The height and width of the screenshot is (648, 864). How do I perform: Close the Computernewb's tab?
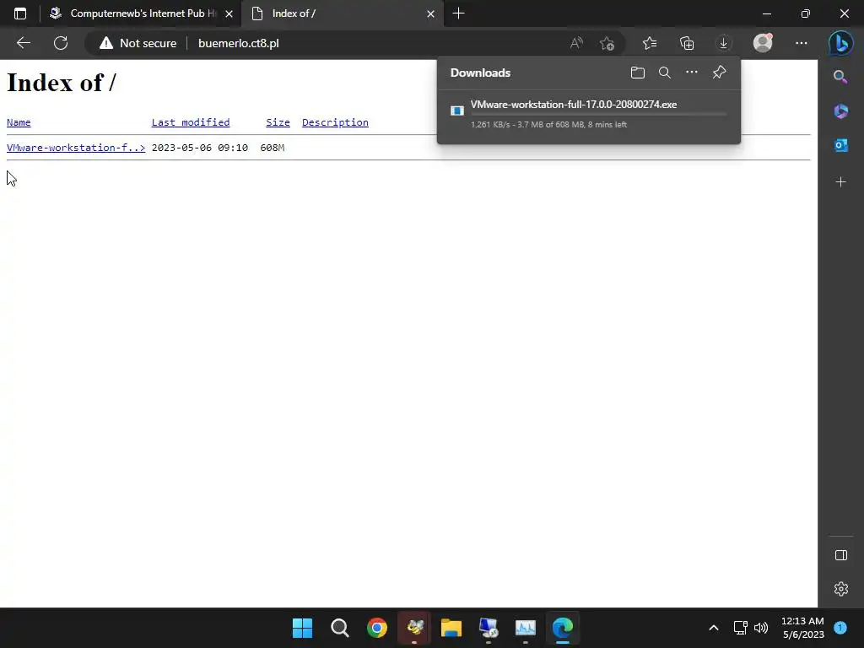pyautogui.click(x=229, y=13)
